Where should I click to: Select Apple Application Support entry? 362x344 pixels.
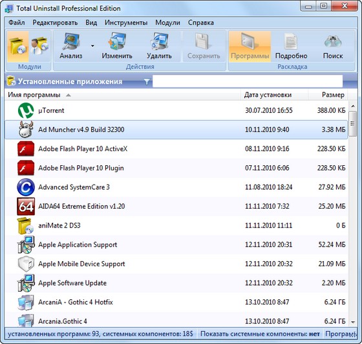78,245
